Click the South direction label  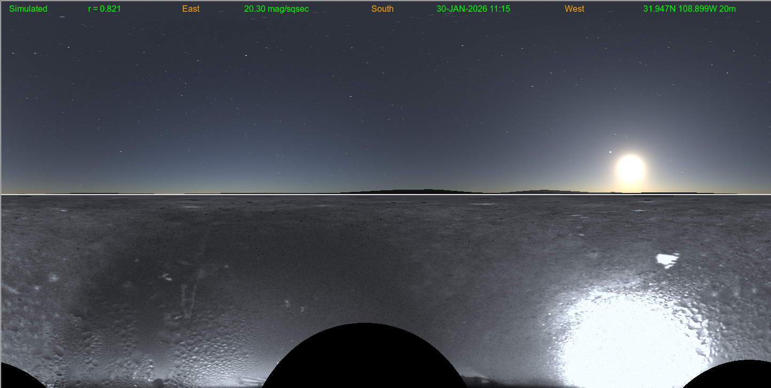tap(382, 9)
